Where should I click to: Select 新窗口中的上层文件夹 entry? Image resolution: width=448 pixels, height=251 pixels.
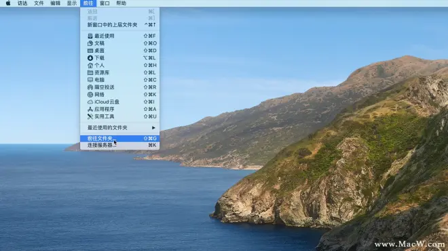pyautogui.click(x=119, y=25)
